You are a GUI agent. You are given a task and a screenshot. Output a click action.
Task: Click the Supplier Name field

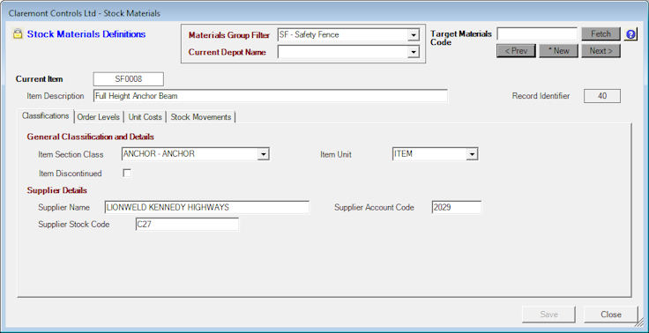point(207,207)
